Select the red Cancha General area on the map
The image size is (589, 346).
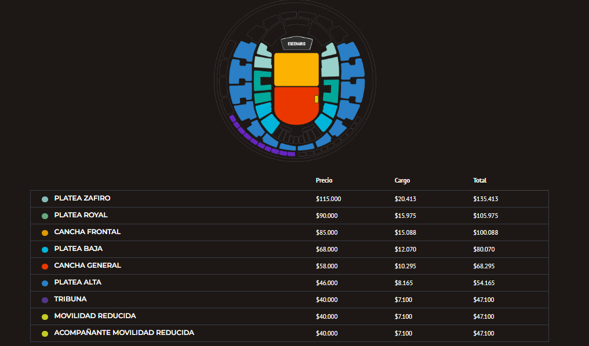tap(296, 104)
